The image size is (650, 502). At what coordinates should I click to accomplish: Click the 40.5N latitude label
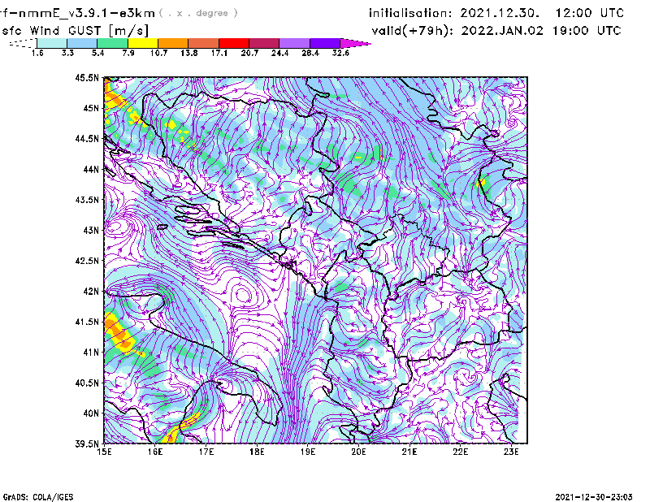87,383
